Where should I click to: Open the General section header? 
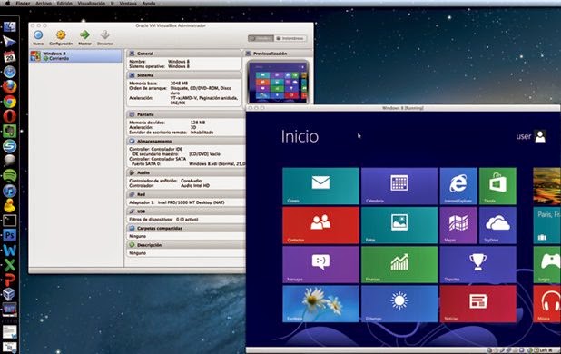184,54
